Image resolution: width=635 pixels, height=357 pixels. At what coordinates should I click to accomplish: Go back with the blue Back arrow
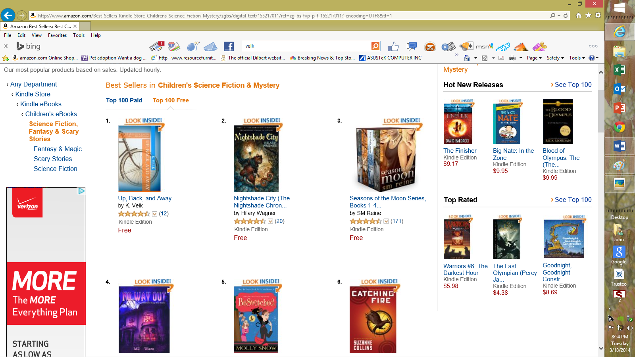[x=8, y=15]
